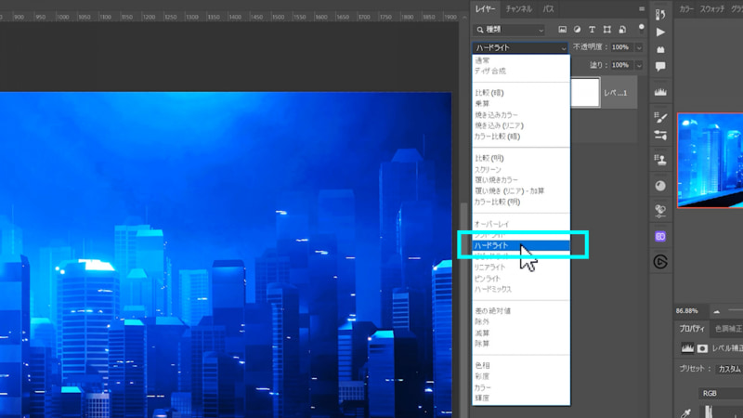Choose スクリーン blend mode
743x418 pixels.
coord(521,169)
